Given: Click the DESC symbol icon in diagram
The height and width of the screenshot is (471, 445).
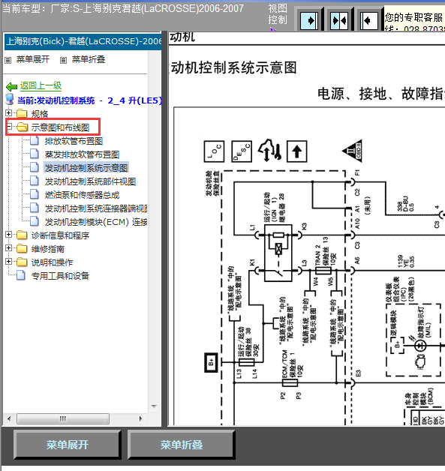Looking at the screenshot, I should 242,151.
